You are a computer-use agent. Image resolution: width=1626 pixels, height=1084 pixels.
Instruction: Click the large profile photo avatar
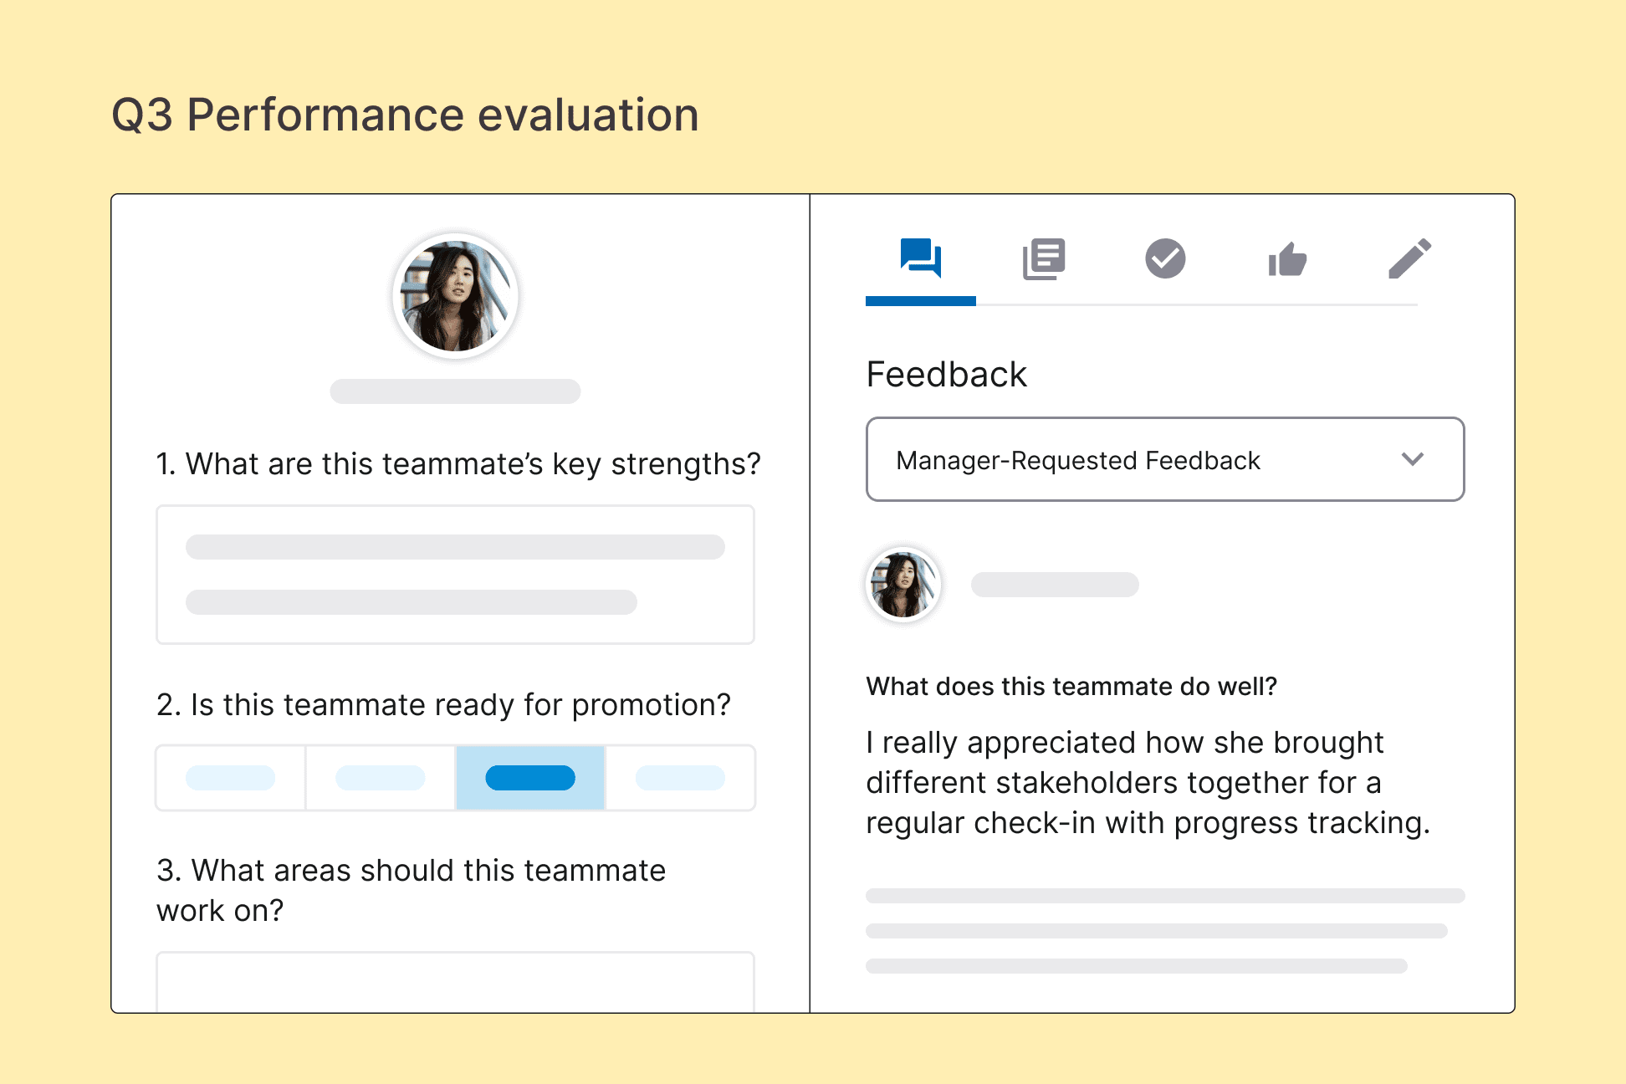coord(456,296)
